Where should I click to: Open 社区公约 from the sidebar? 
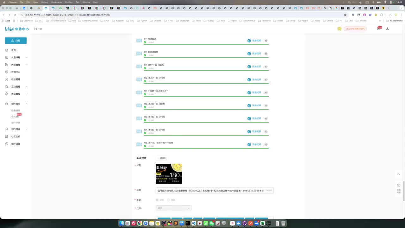click(16, 136)
